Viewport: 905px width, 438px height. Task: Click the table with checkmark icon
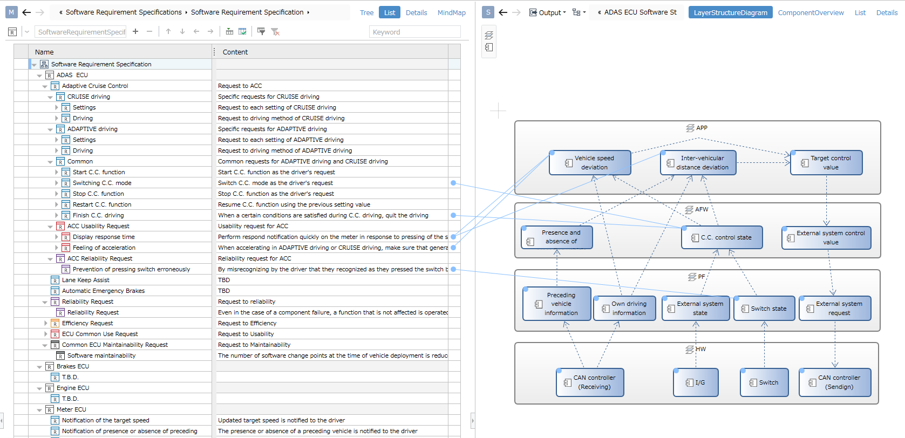(243, 31)
